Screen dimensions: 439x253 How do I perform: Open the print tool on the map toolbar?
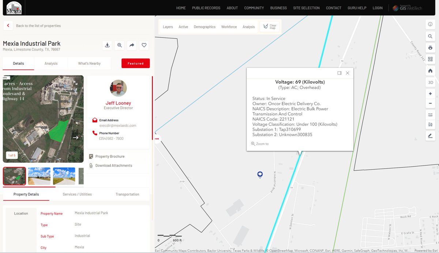(x=430, y=48)
